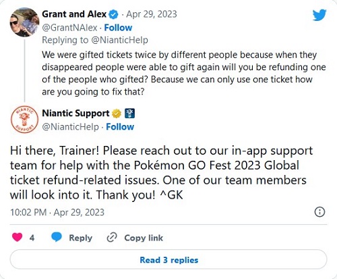This screenshot has width=337, height=279.
Task: Follow the @NianticHelp account
Action: click(x=120, y=127)
